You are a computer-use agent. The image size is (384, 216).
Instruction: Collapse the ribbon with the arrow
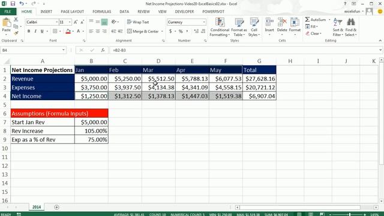pyautogui.click(x=380, y=41)
